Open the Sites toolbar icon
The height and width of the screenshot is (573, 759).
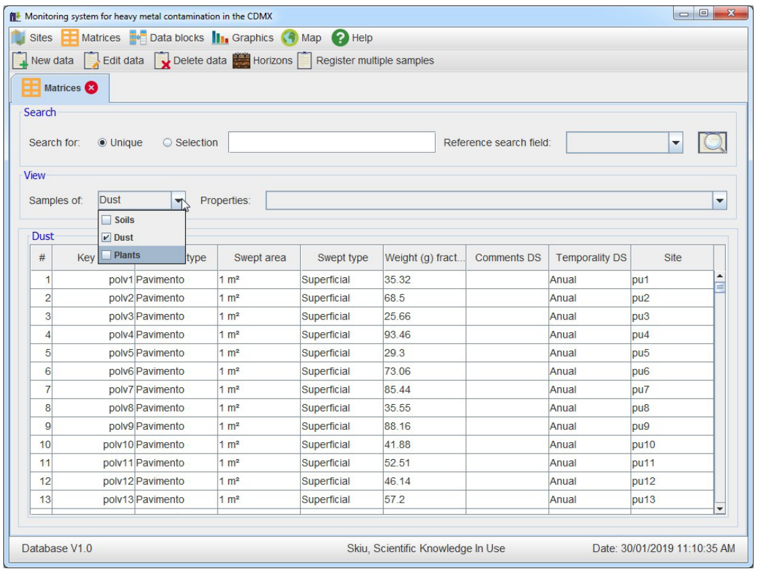pyautogui.click(x=19, y=38)
